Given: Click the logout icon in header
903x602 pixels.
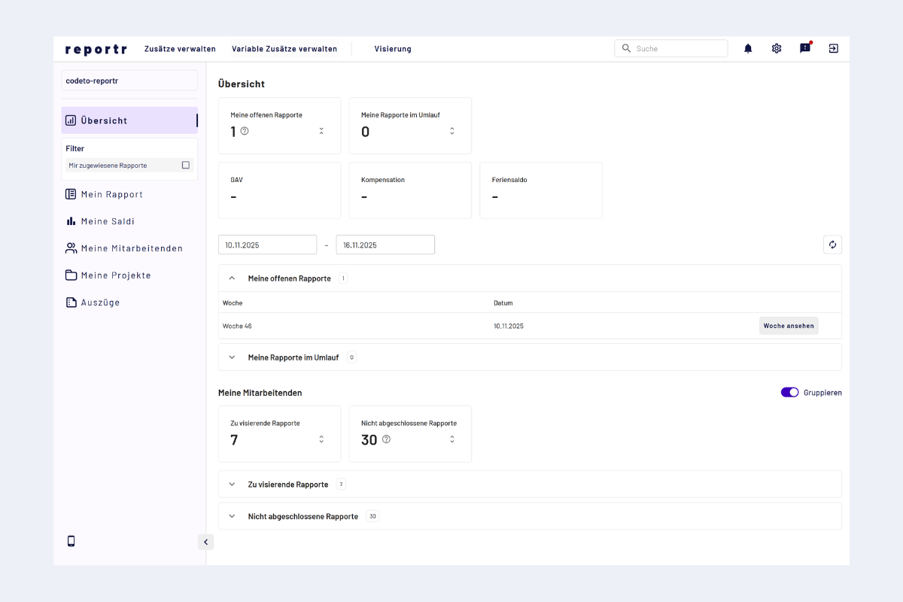Looking at the screenshot, I should tap(833, 48).
